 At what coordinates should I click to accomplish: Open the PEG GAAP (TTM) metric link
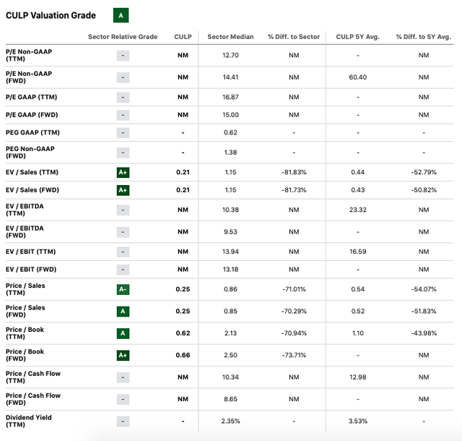click(x=32, y=132)
